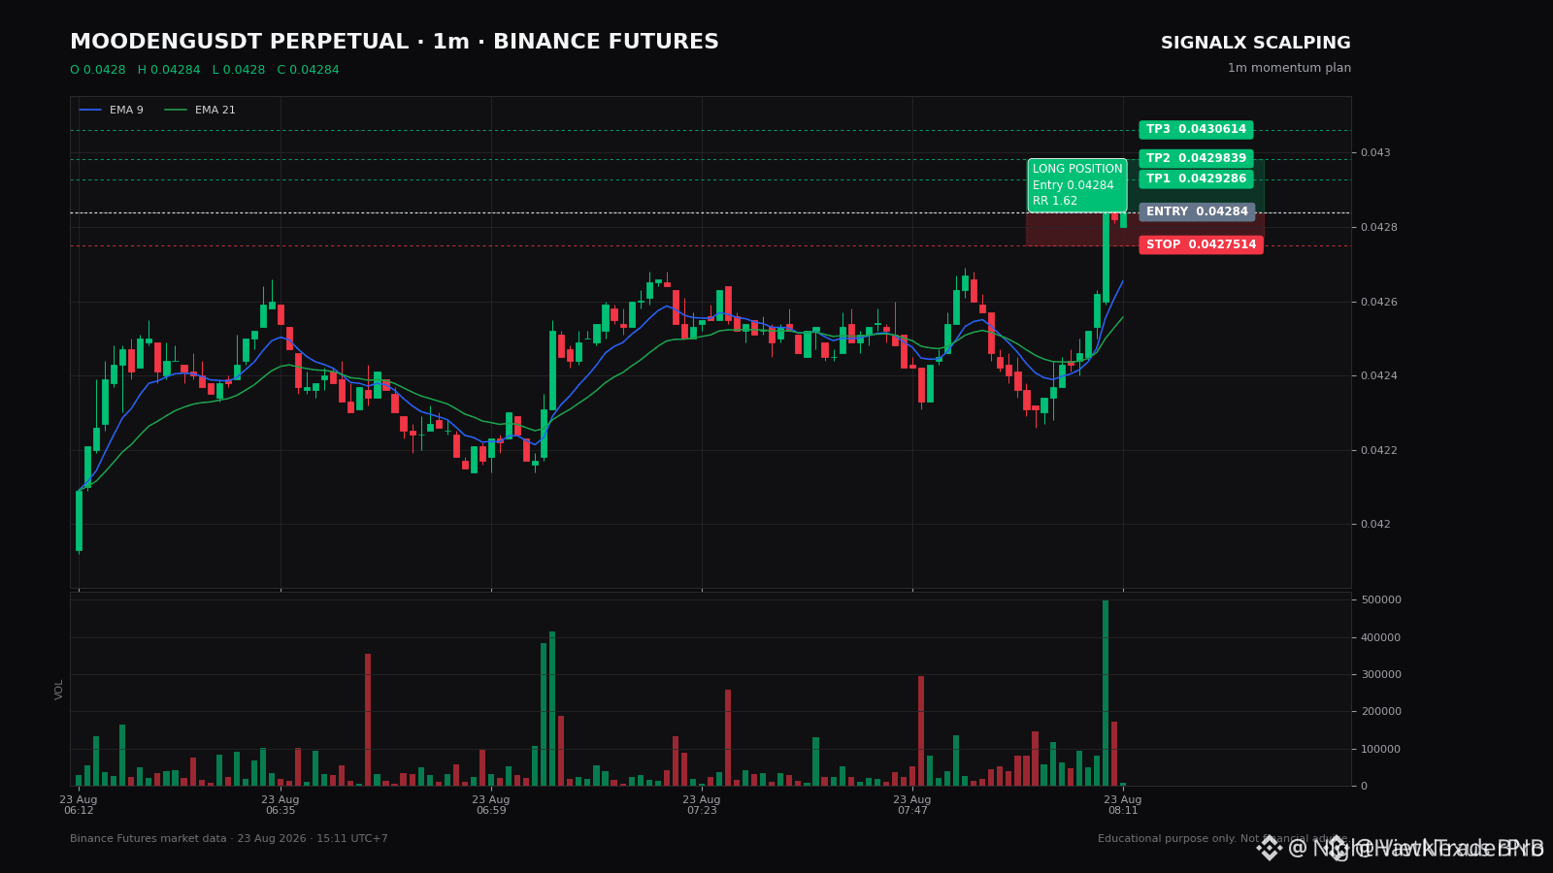
Task: Click the 0.043 price axis tick
Action: (1375, 153)
